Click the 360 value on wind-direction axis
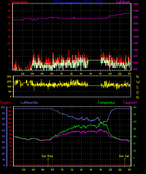Viewport: 146px width, 174px height. tap(9, 76)
